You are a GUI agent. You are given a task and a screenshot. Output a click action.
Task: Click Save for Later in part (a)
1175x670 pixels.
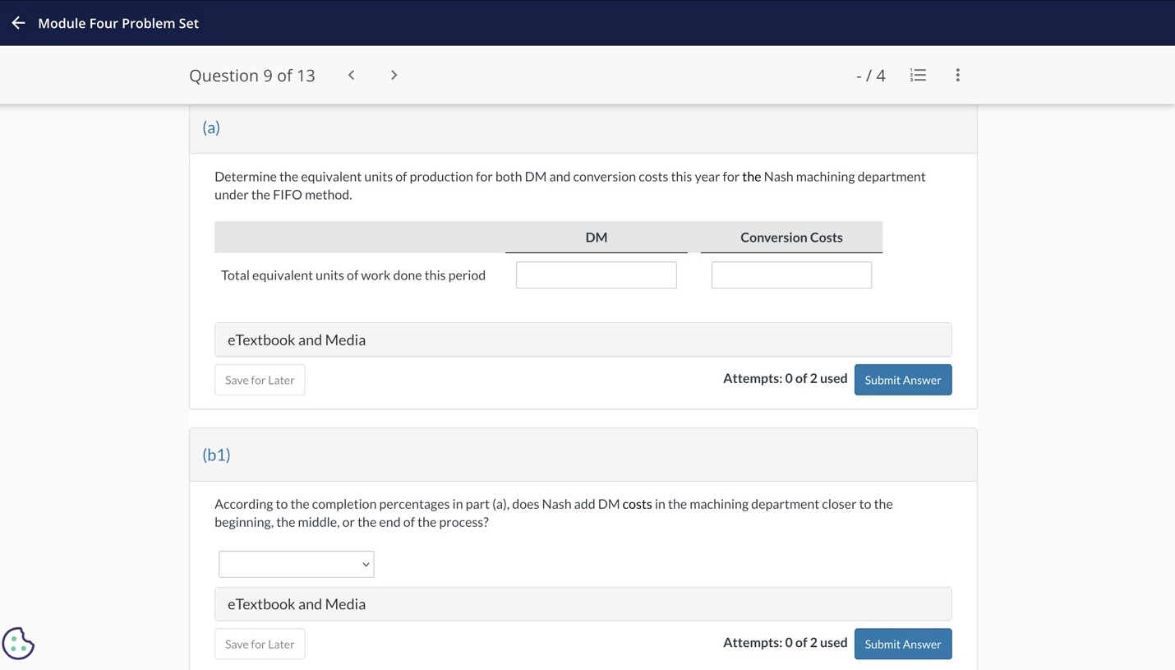[x=260, y=380]
